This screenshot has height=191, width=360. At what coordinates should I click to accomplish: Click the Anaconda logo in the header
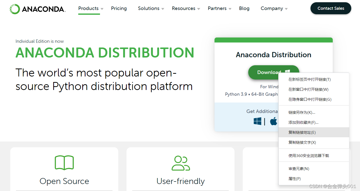[x=37, y=9]
